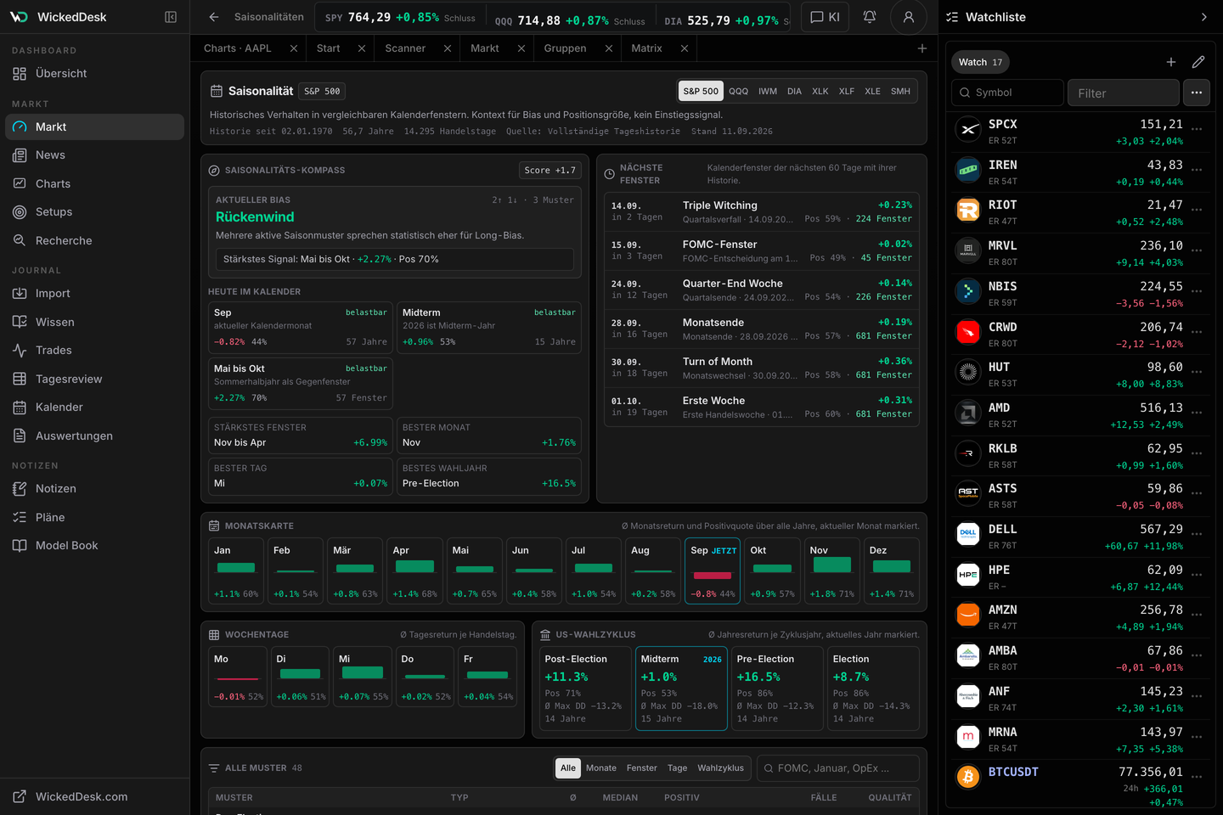Image resolution: width=1223 pixels, height=815 pixels.
Task: Close the Matrix tab
Action: (x=685, y=48)
